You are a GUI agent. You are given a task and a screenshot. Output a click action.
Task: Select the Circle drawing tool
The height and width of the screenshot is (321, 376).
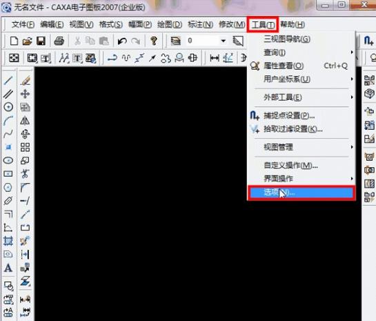click(8, 107)
